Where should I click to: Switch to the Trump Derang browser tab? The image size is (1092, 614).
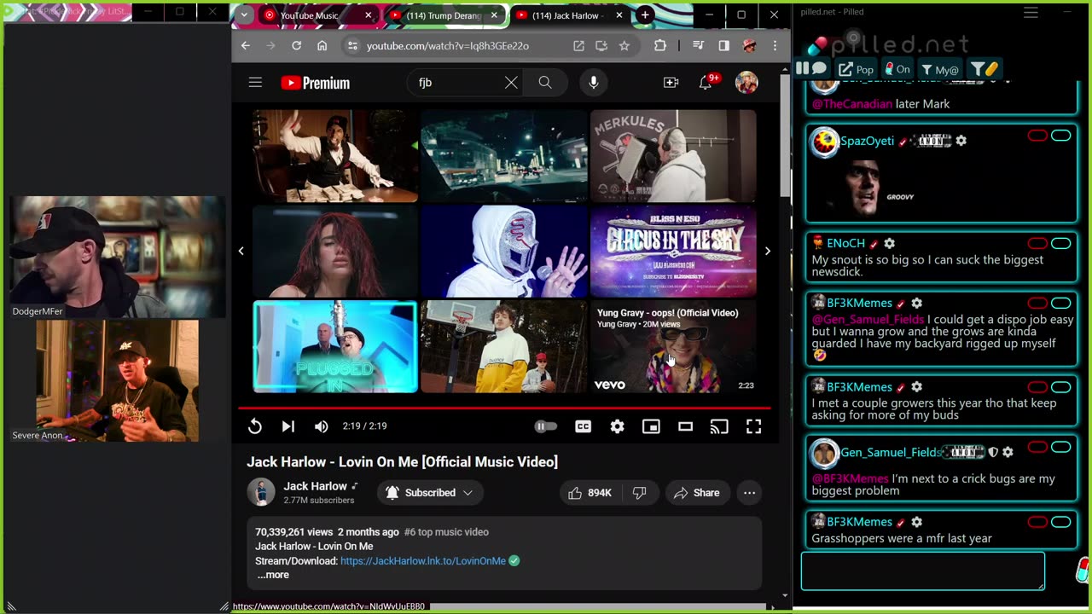pyautogui.click(x=444, y=15)
